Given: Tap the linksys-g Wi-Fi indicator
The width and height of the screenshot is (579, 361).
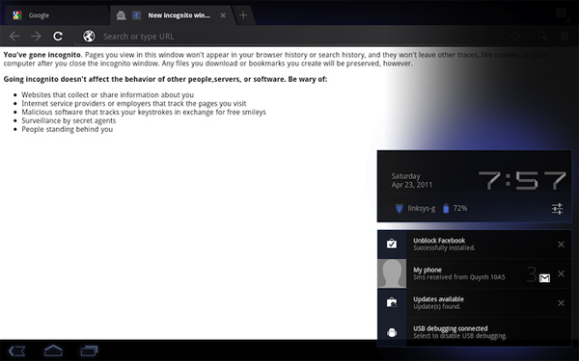Looking at the screenshot, I should point(415,209).
